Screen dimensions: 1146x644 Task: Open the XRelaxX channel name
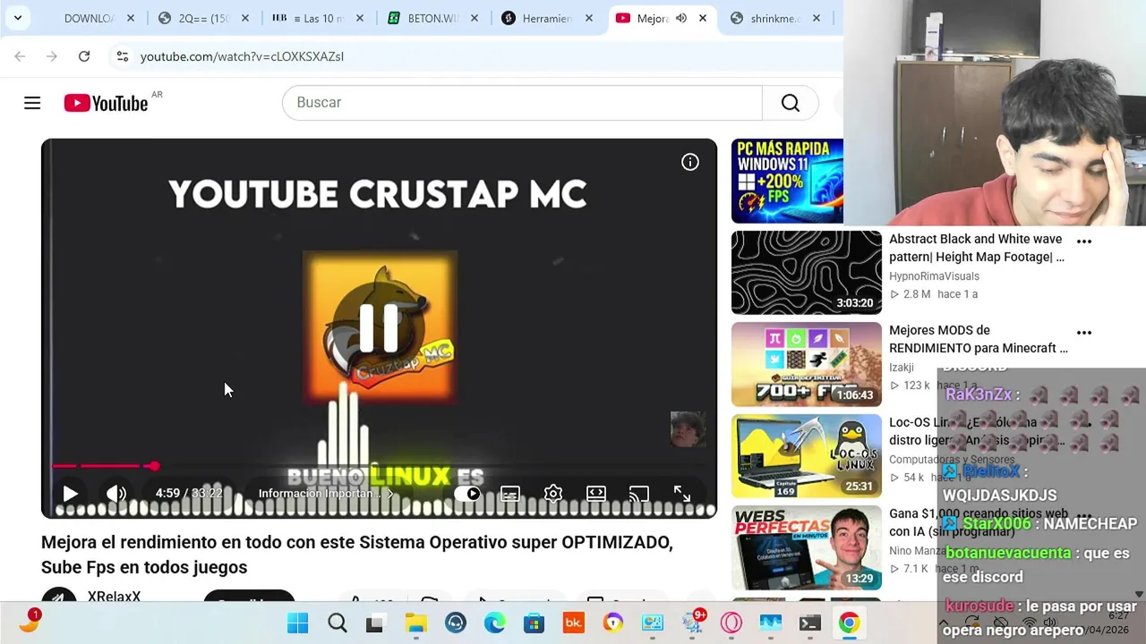114,596
